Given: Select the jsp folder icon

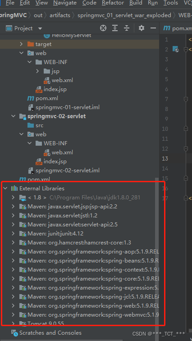Looking at the screenshot, I should coord(47,71).
